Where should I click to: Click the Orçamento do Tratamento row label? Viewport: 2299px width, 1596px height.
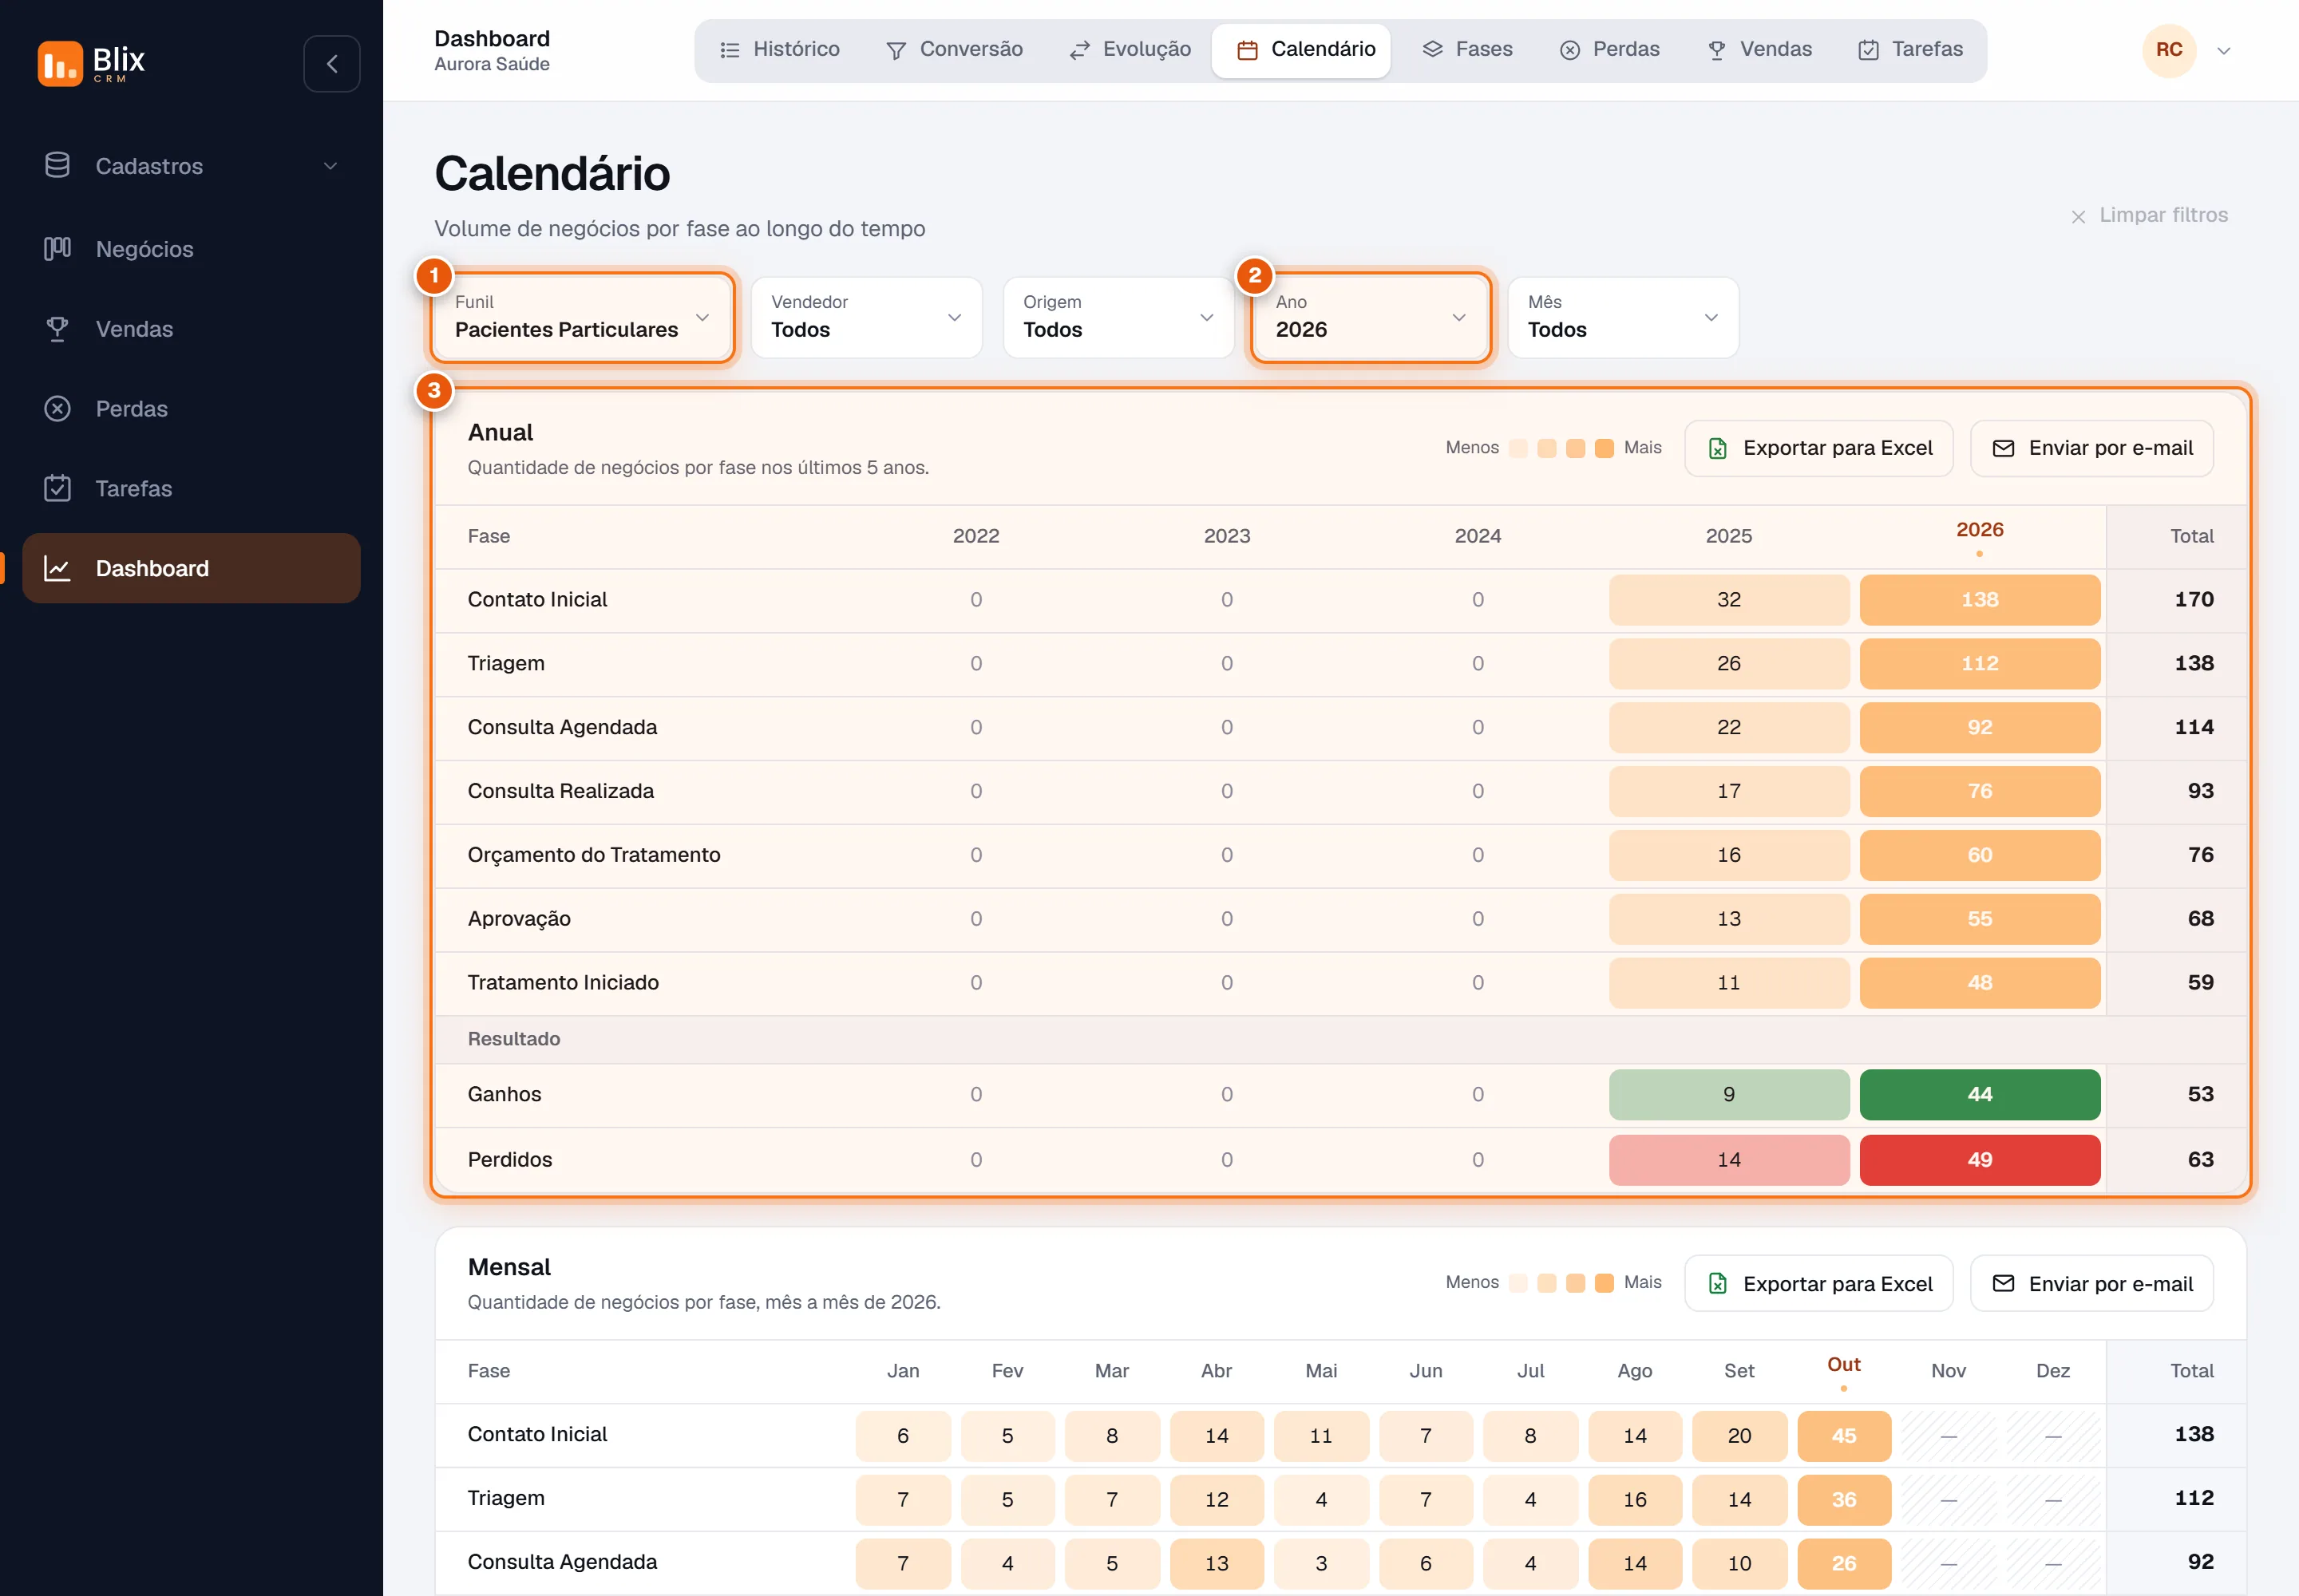593,855
